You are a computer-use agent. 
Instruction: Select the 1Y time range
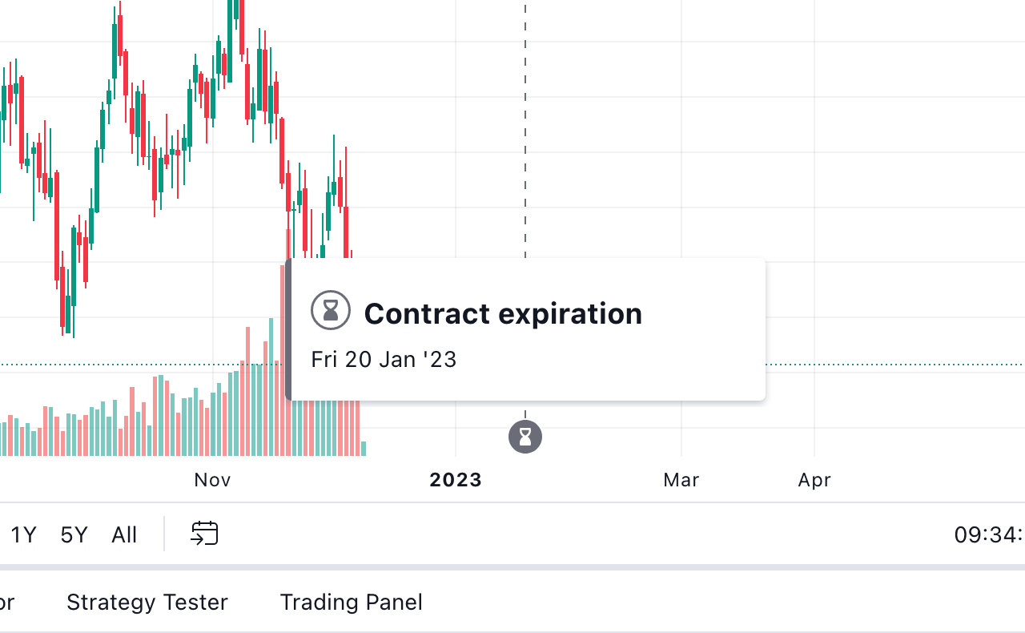[23, 534]
